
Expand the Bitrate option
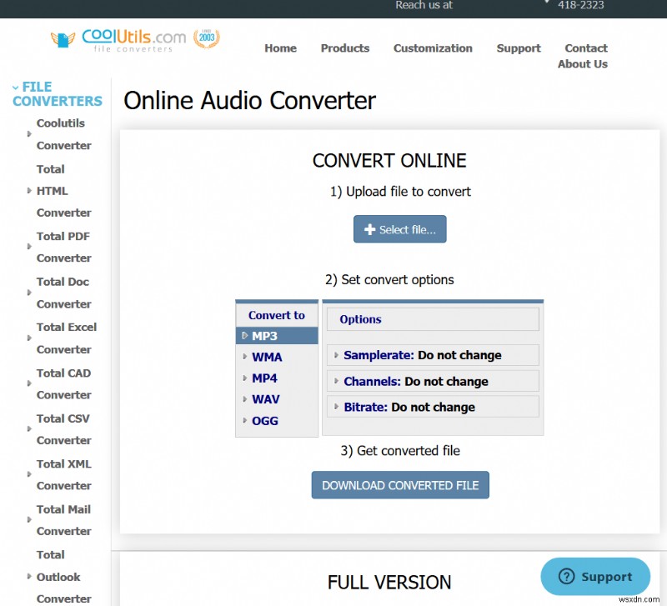pyautogui.click(x=433, y=407)
